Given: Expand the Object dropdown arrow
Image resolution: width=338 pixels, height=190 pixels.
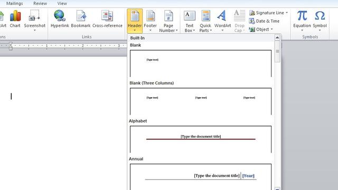Looking at the screenshot, I should coord(271,30).
